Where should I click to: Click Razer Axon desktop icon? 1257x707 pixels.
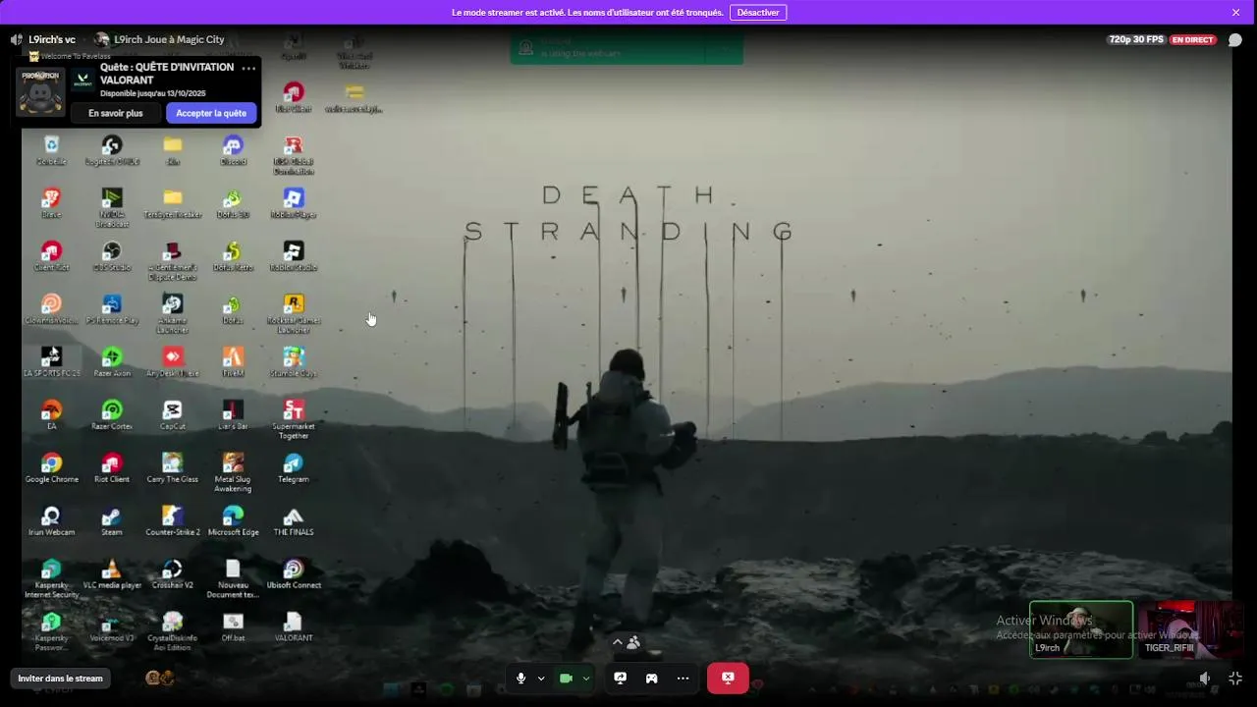(112, 362)
